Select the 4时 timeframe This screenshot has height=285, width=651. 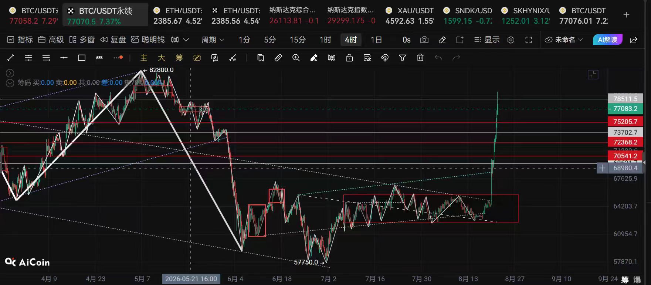pyautogui.click(x=351, y=40)
